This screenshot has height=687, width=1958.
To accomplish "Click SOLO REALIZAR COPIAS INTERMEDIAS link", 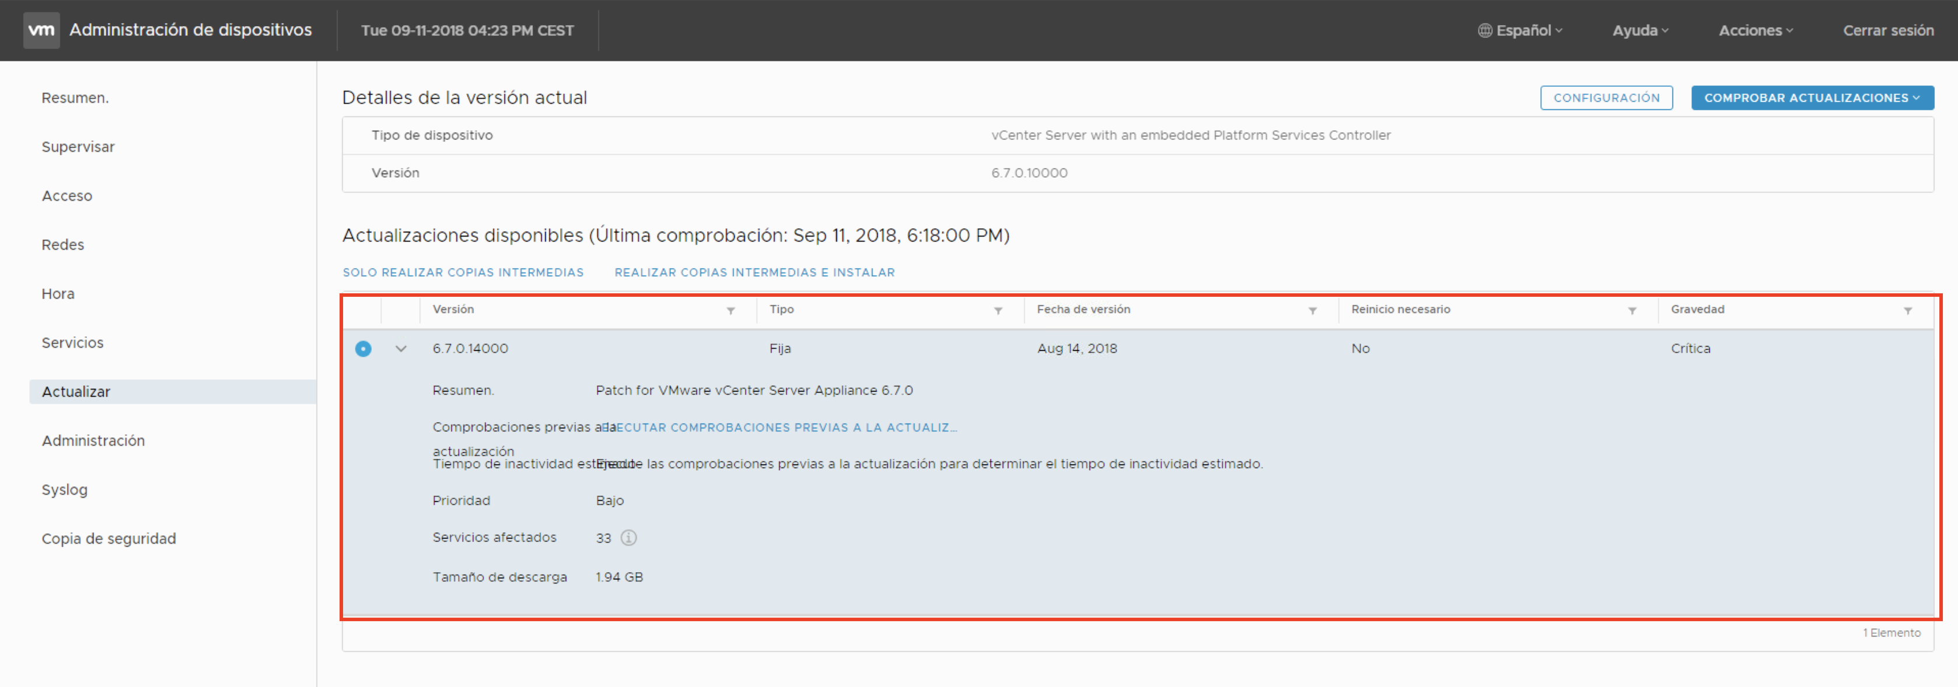I will 463,272.
